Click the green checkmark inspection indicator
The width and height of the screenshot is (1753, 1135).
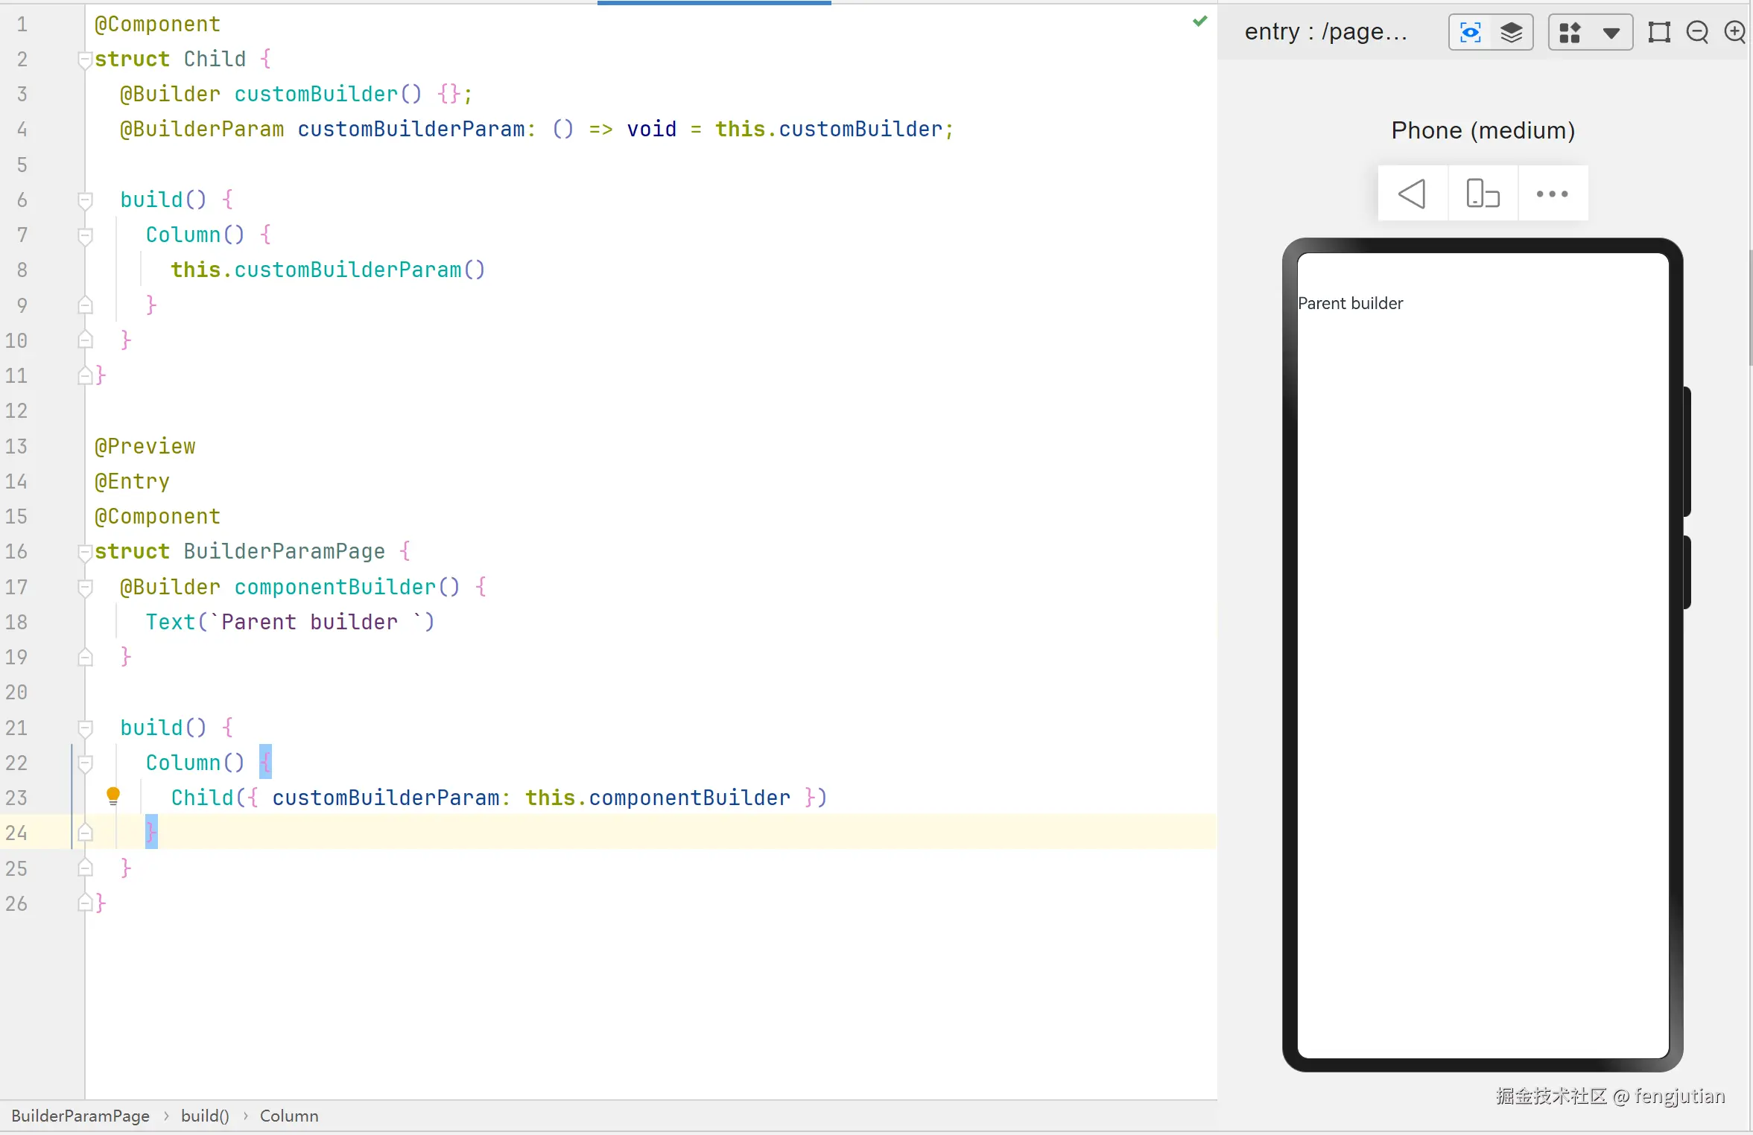(x=1199, y=22)
